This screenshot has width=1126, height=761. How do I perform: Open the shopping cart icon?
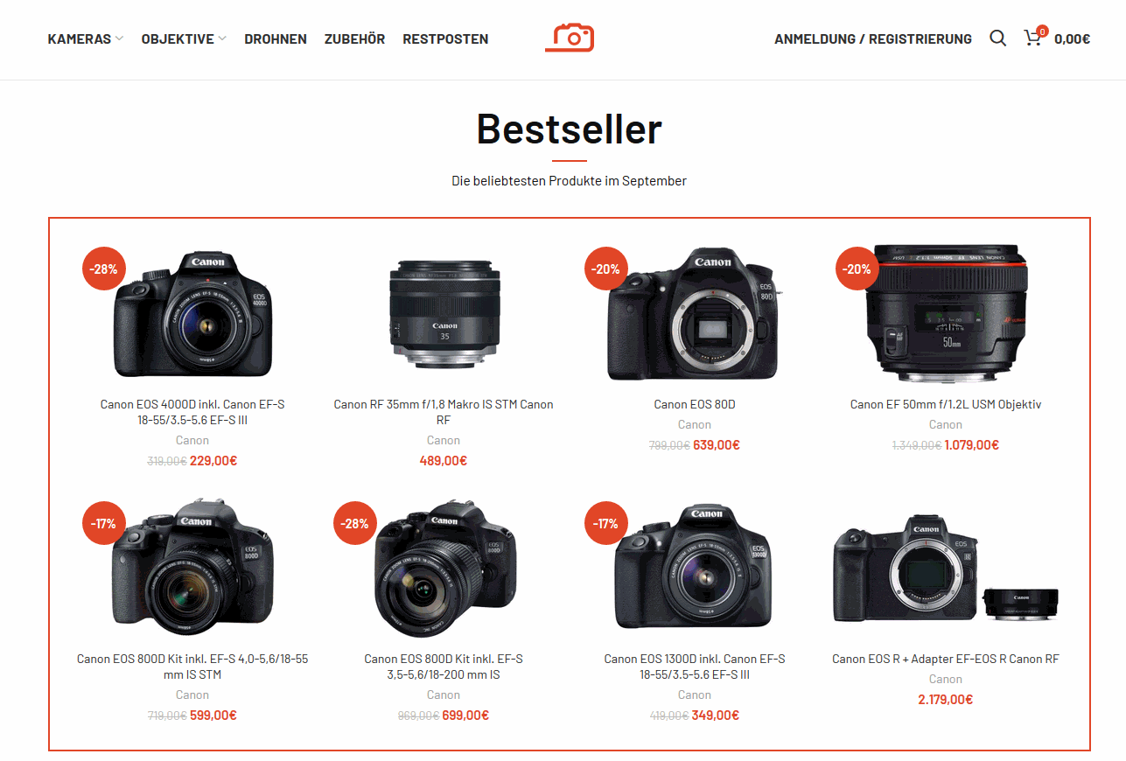point(1034,38)
